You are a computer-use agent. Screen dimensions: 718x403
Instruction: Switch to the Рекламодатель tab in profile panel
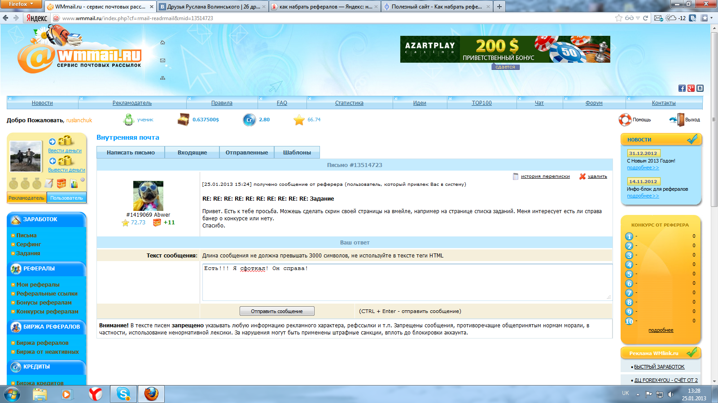(26, 198)
